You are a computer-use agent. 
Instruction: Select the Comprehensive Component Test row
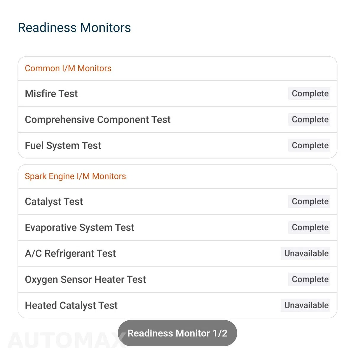[177, 120]
